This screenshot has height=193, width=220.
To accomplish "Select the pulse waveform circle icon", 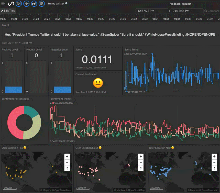I will [x=26, y=4].
